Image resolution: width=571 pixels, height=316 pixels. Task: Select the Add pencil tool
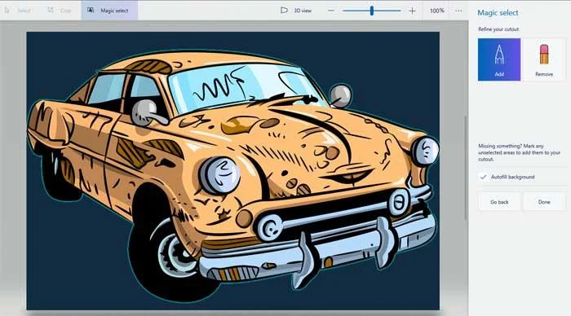coord(499,59)
